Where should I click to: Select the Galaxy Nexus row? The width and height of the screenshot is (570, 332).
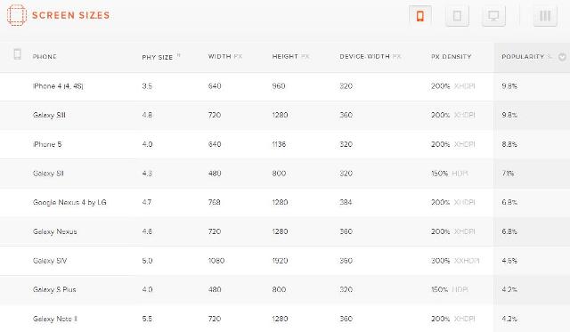[x=285, y=231]
